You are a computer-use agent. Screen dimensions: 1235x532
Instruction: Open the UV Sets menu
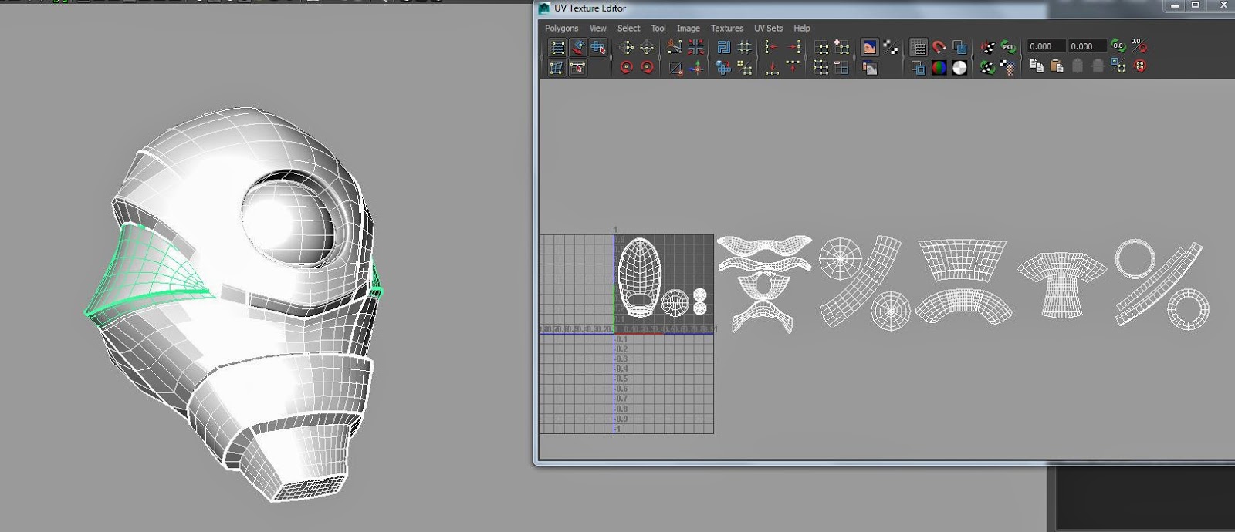(768, 29)
